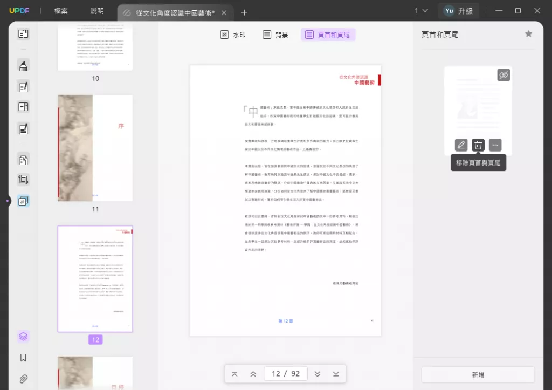This screenshot has height=390, width=552.
Task: Select the header footer template preview card
Action: (x=478, y=111)
